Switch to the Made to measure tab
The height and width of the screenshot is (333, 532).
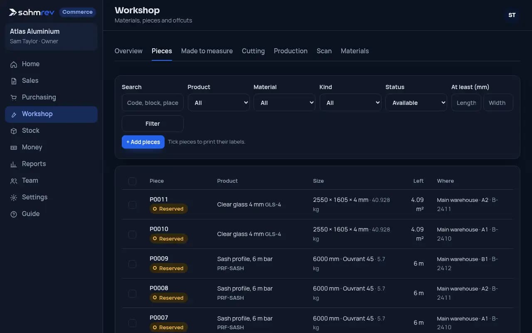point(207,51)
